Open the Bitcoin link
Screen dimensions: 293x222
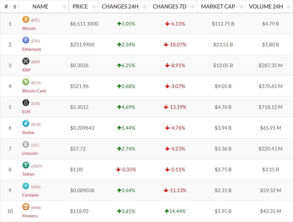29,28
